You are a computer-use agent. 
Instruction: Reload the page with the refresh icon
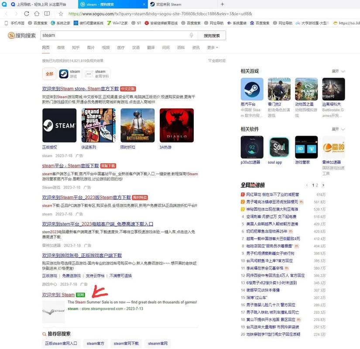click(x=27, y=14)
